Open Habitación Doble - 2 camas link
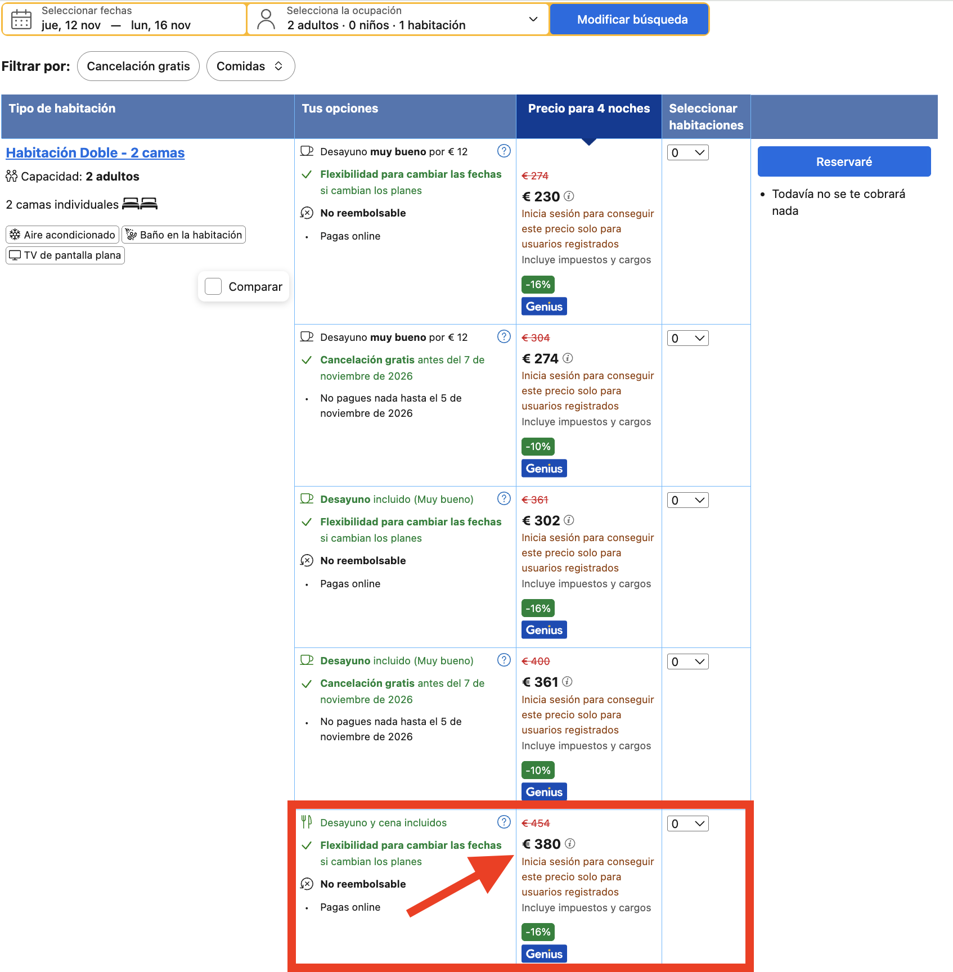The image size is (953, 972). [95, 152]
